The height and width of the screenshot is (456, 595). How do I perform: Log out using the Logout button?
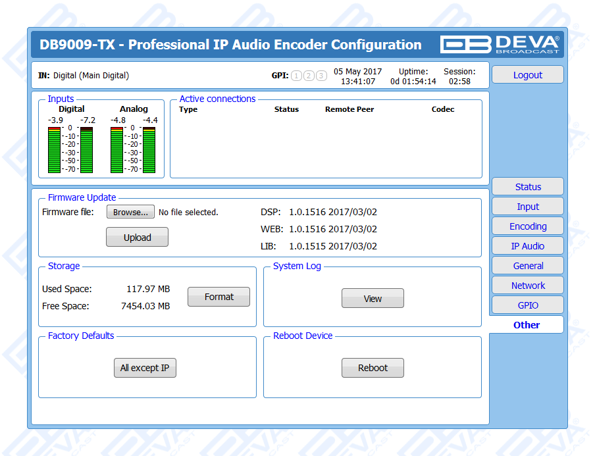click(x=527, y=75)
